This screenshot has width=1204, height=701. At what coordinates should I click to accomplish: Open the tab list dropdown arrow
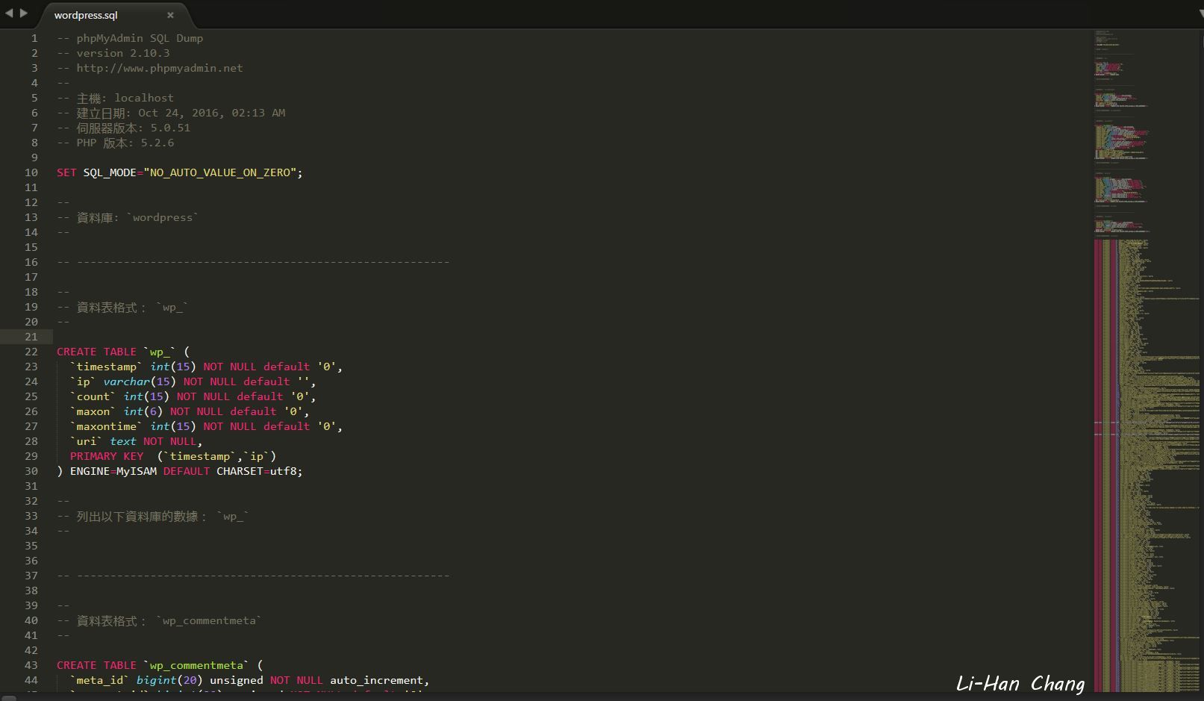1197,14
